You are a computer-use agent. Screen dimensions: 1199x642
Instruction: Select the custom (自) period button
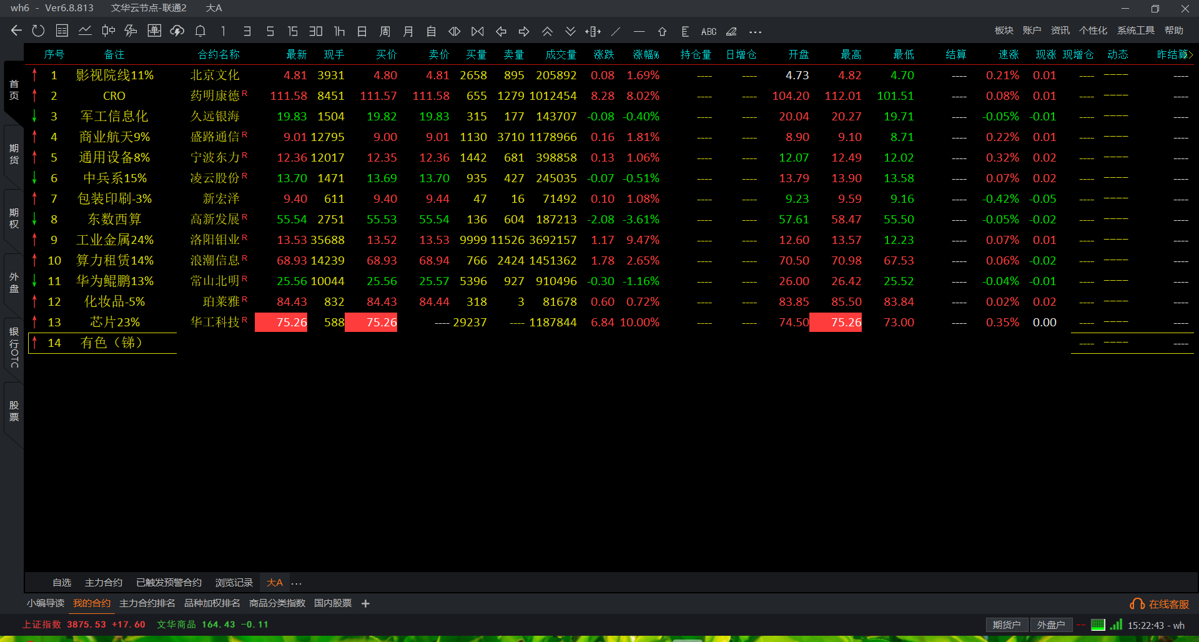tap(432, 31)
